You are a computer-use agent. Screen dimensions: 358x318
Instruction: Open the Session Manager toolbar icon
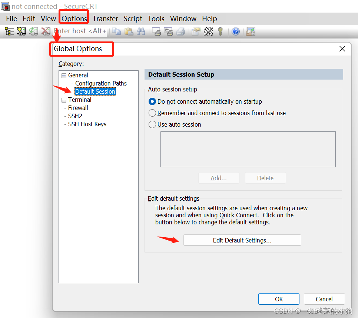[9, 31]
